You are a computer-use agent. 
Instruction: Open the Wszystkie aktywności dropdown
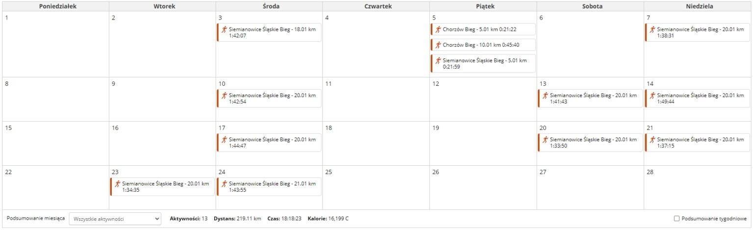point(115,219)
